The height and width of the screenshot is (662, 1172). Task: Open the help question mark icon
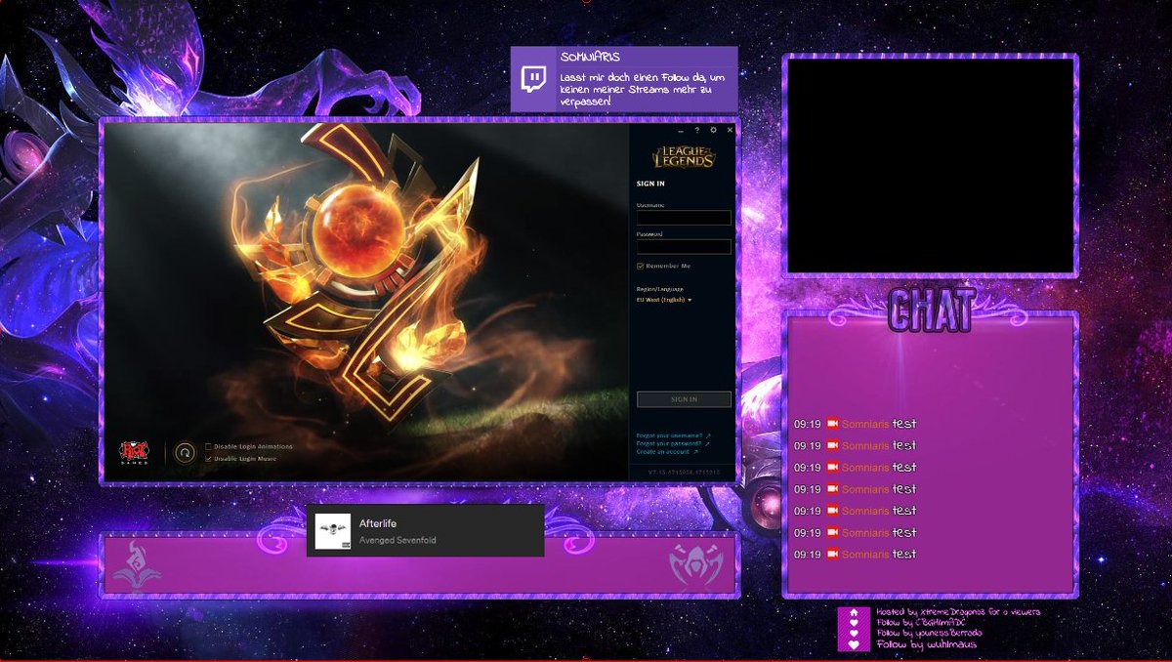[x=697, y=130]
